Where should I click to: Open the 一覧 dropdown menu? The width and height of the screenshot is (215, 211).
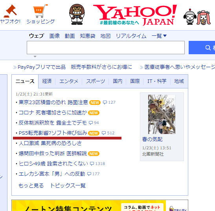pos(159,36)
